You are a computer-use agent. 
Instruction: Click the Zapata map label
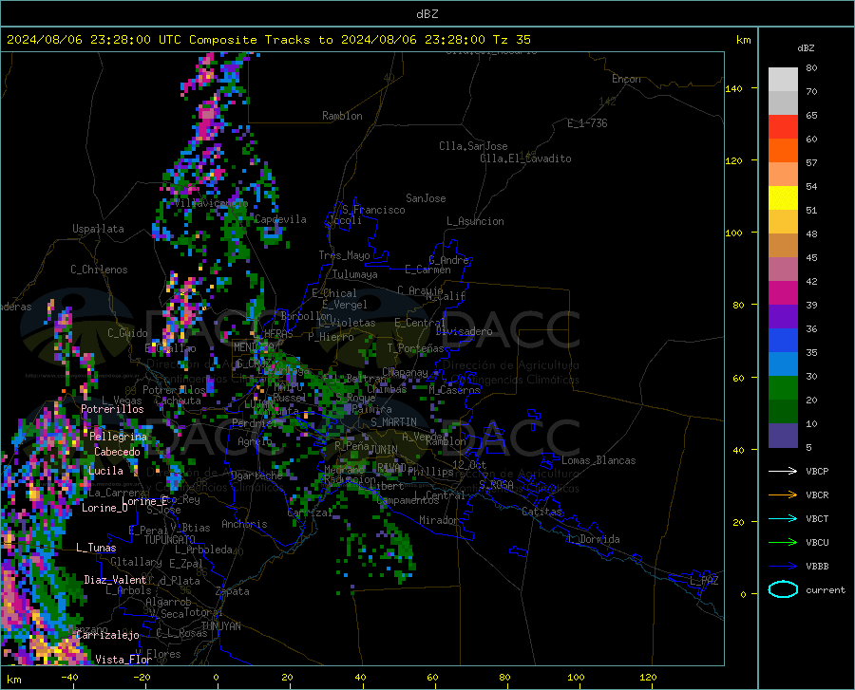click(x=233, y=591)
